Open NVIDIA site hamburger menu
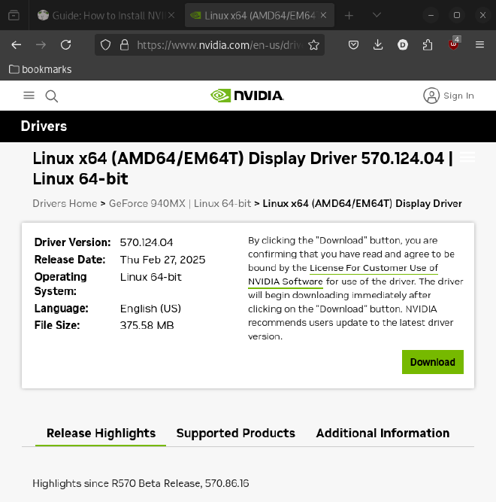 click(x=29, y=96)
